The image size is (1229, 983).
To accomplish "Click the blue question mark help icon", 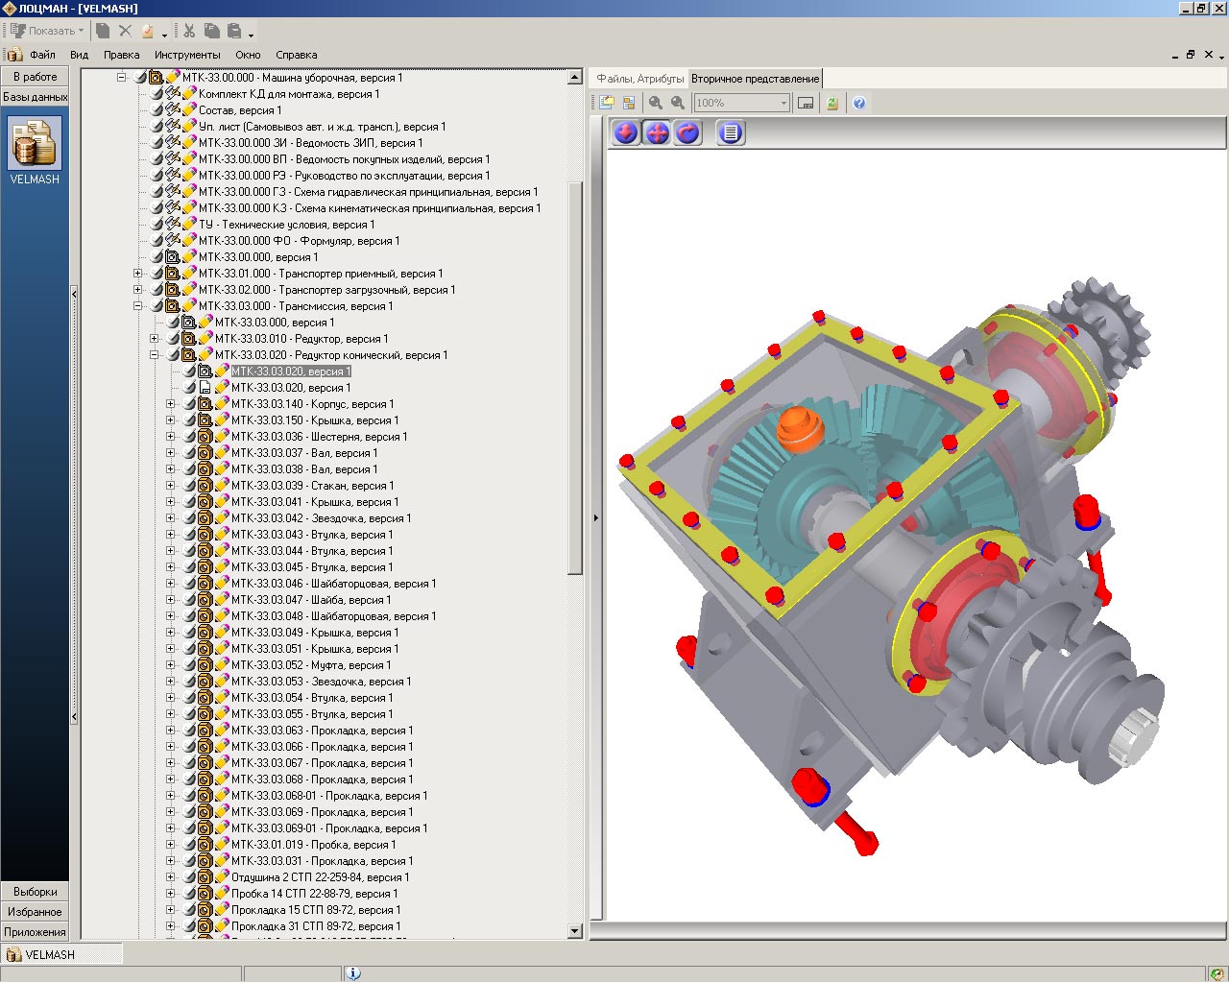I will tap(859, 103).
